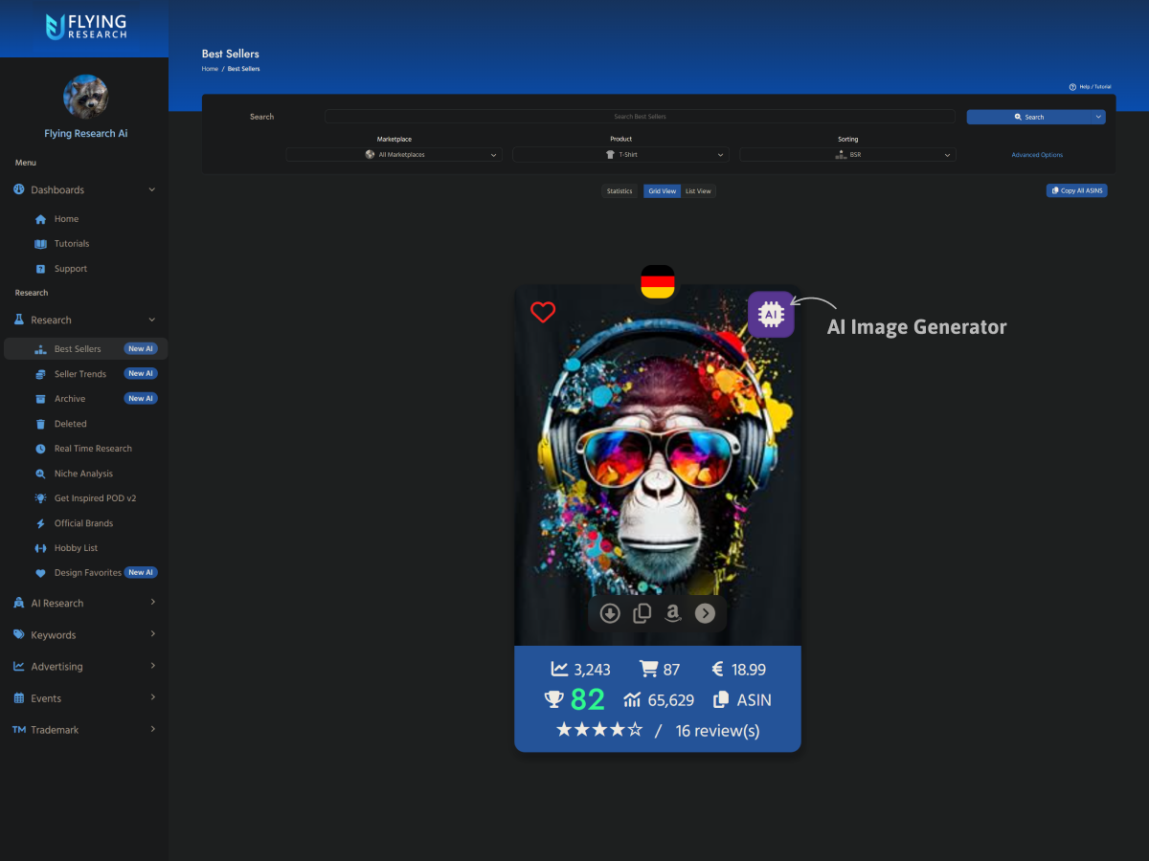This screenshot has height=861, width=1149.
Task: Expand the Advertising section
Action: [84, 667]
